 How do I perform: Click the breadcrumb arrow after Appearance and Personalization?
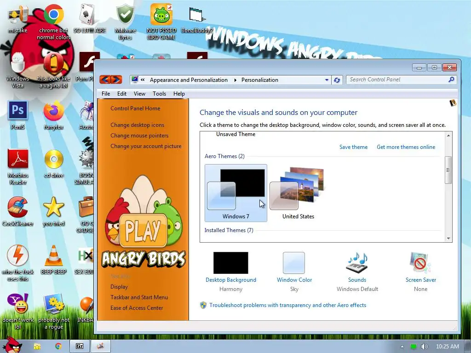(x=235, y=80)
